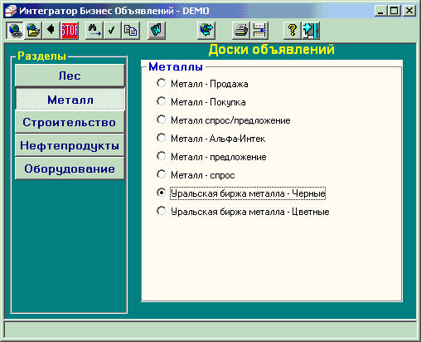Click the Доски объявлений heading
Viewport: 421px width, 342px height.
(272, 50)
